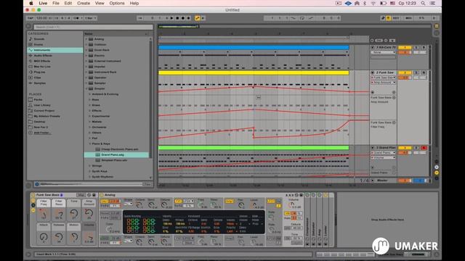
Task: Open the Edit menu
Action: (x=68, y=3)
